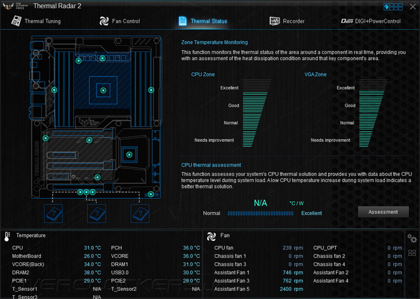Viewport: 420px width, 299px height.
Task: Click the Thermal Tuning motherboard icon
Action: pyautogui.click(x=16, y=21)
